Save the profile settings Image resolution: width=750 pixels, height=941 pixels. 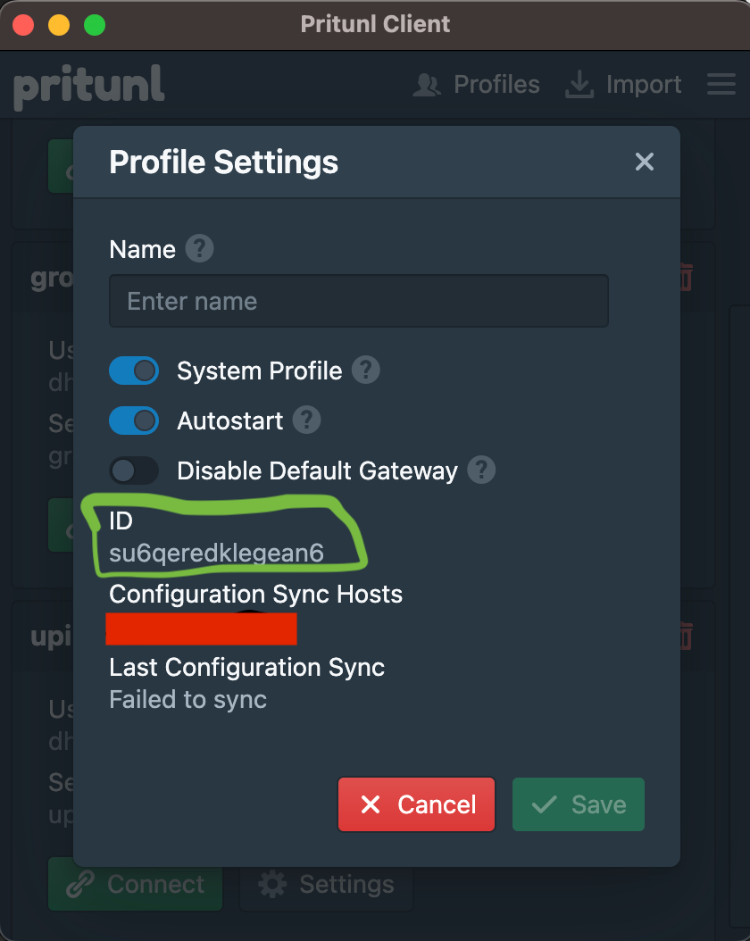click(x=579, y=804)
